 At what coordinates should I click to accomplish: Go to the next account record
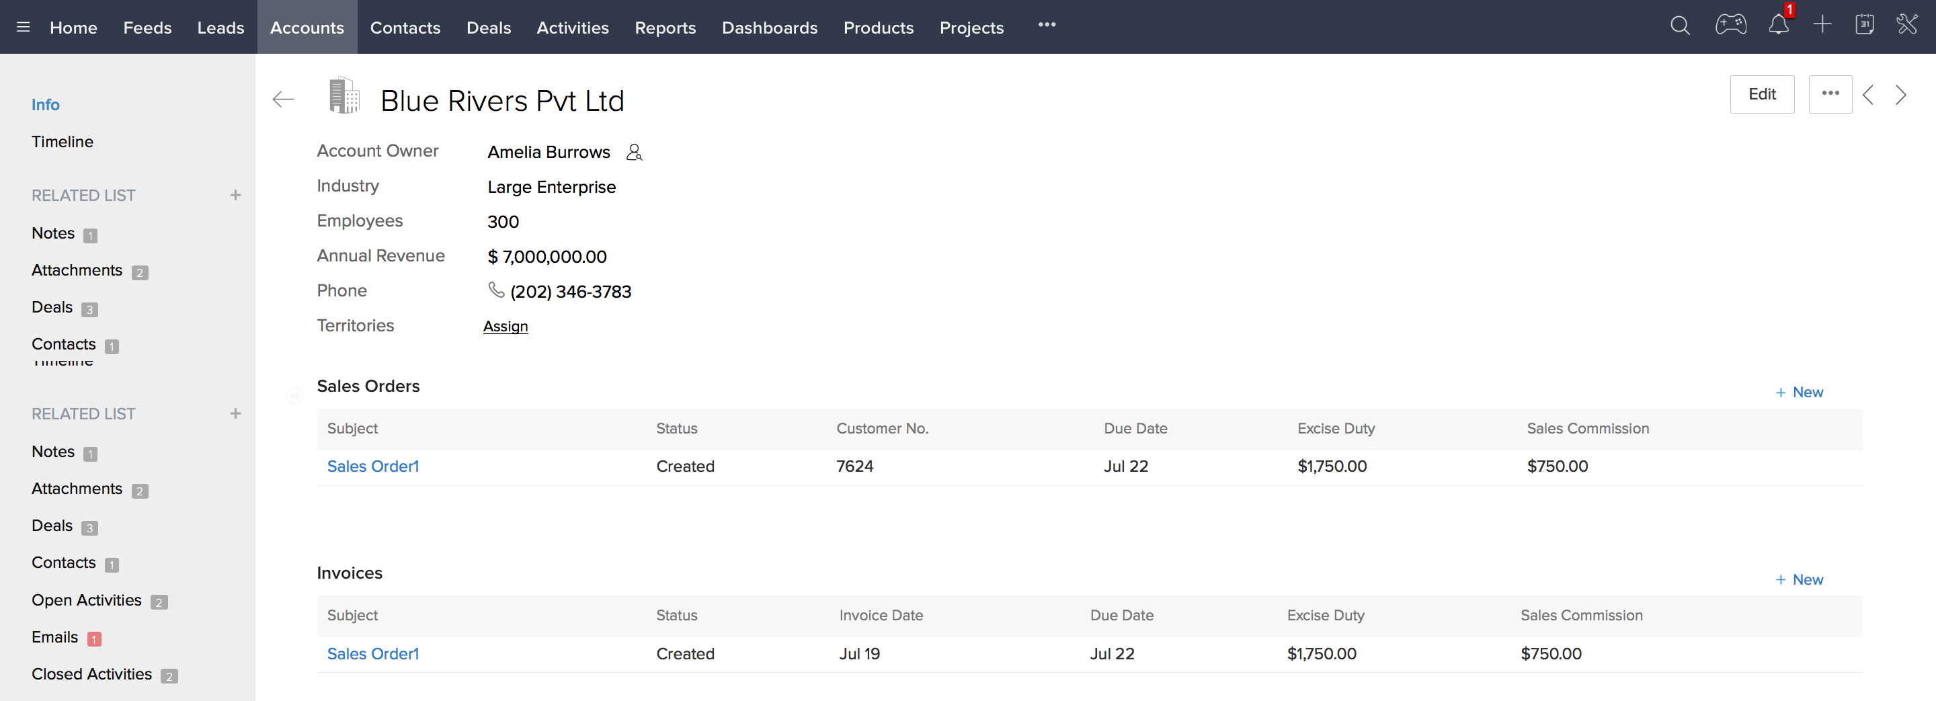pyautogui.click(x=1900, y=95)
